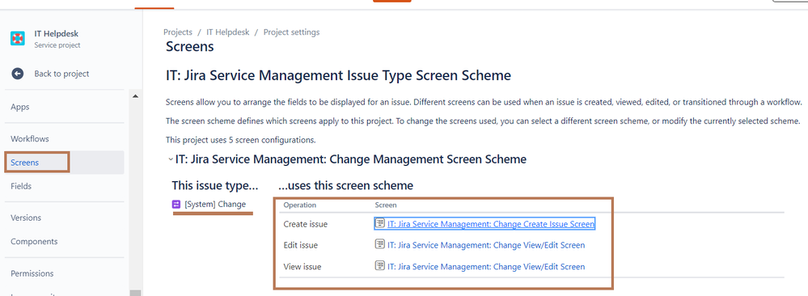This screenshot has height=296, width=808.
Task: Click the Issue Type Screen Scheme heading
Action: click(339, 76)
